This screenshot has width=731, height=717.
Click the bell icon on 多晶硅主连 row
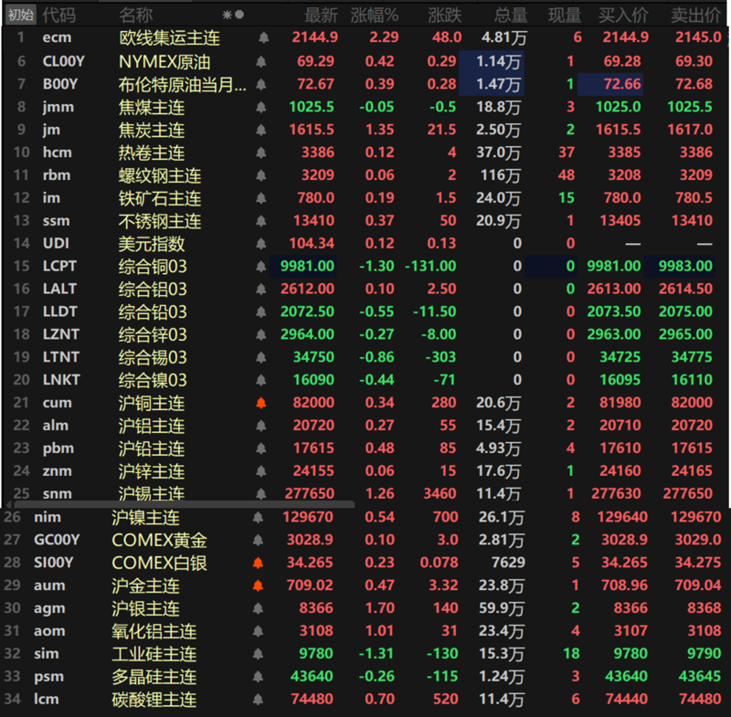259,678
